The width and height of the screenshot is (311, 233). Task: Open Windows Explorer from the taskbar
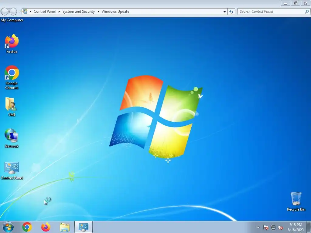[x=65, y=227]
